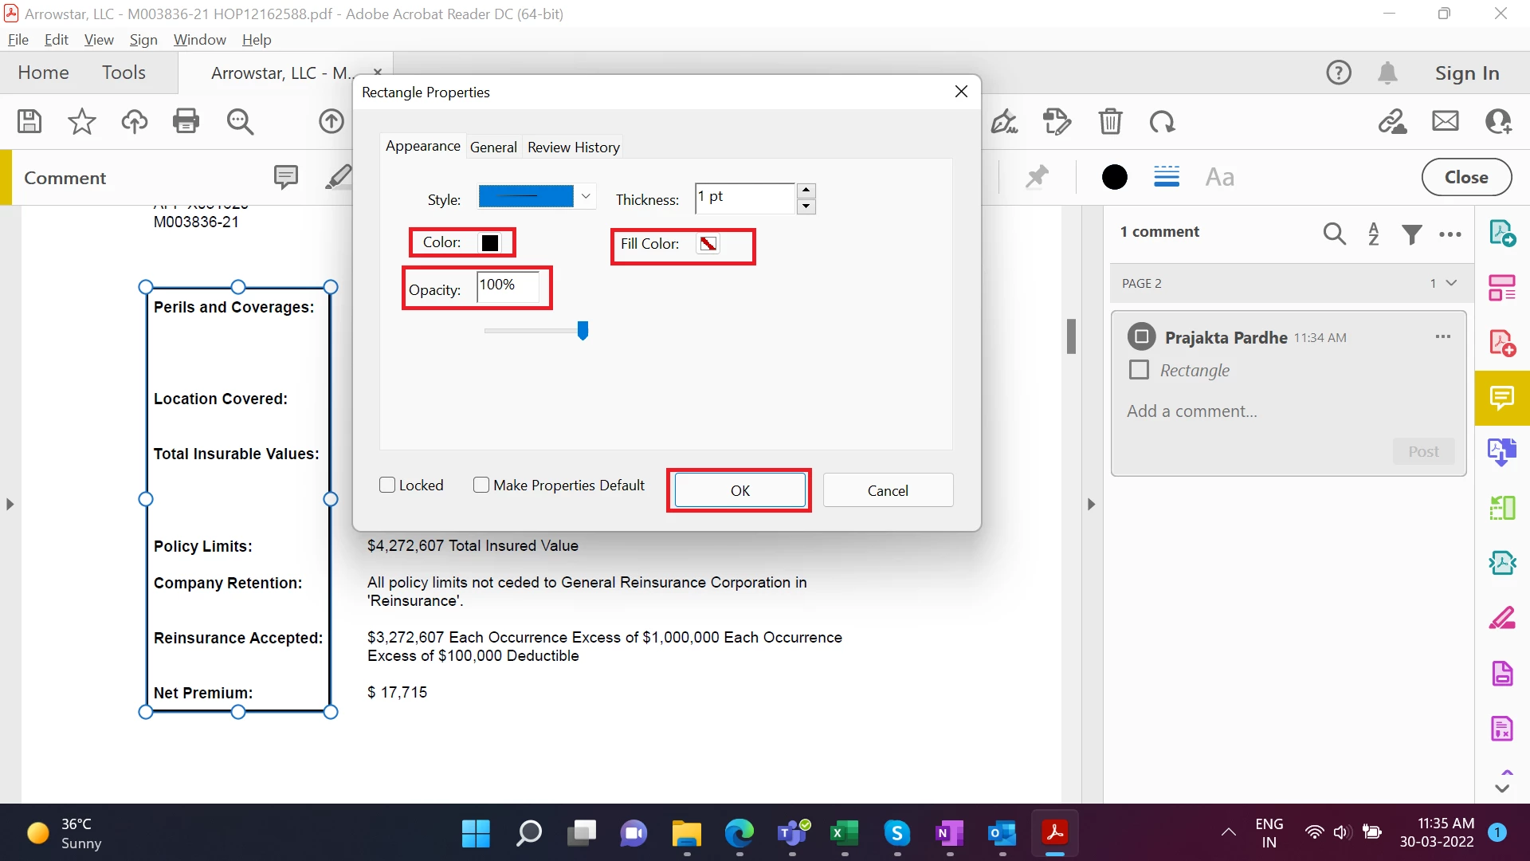The image size is (1530, 861).
Task: Open the Style line dropdown
Action: 586,196
